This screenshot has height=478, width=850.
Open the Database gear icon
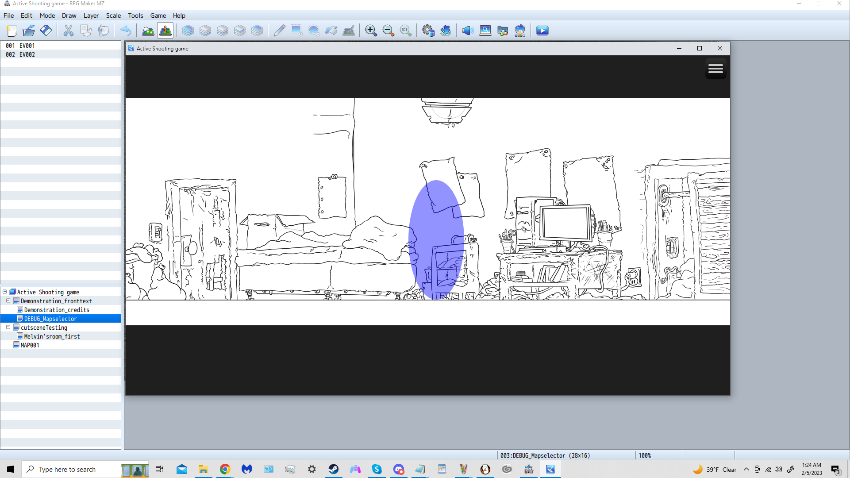pyautogui.click(x=428, y=31)
